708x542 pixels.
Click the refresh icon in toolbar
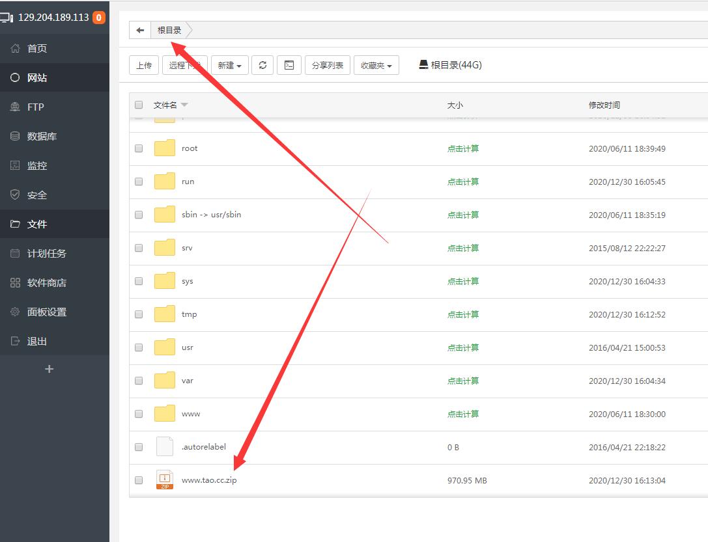pyautogui.click(x=262, y=65)
